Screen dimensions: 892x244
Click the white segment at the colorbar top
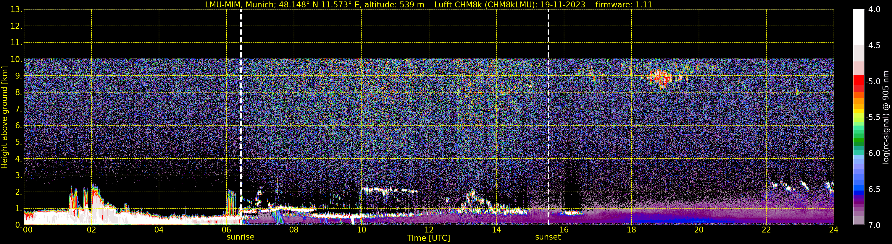(x=859, y=27)
